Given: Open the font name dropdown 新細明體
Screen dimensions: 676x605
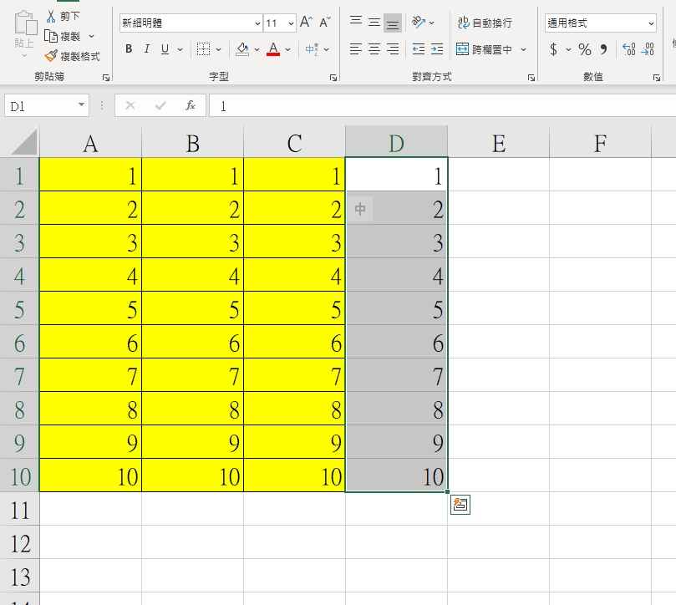Looking at the screenshot, I should click(x=257, y=23).
